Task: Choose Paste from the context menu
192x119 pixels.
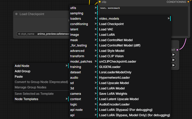Action: (19, 77)
